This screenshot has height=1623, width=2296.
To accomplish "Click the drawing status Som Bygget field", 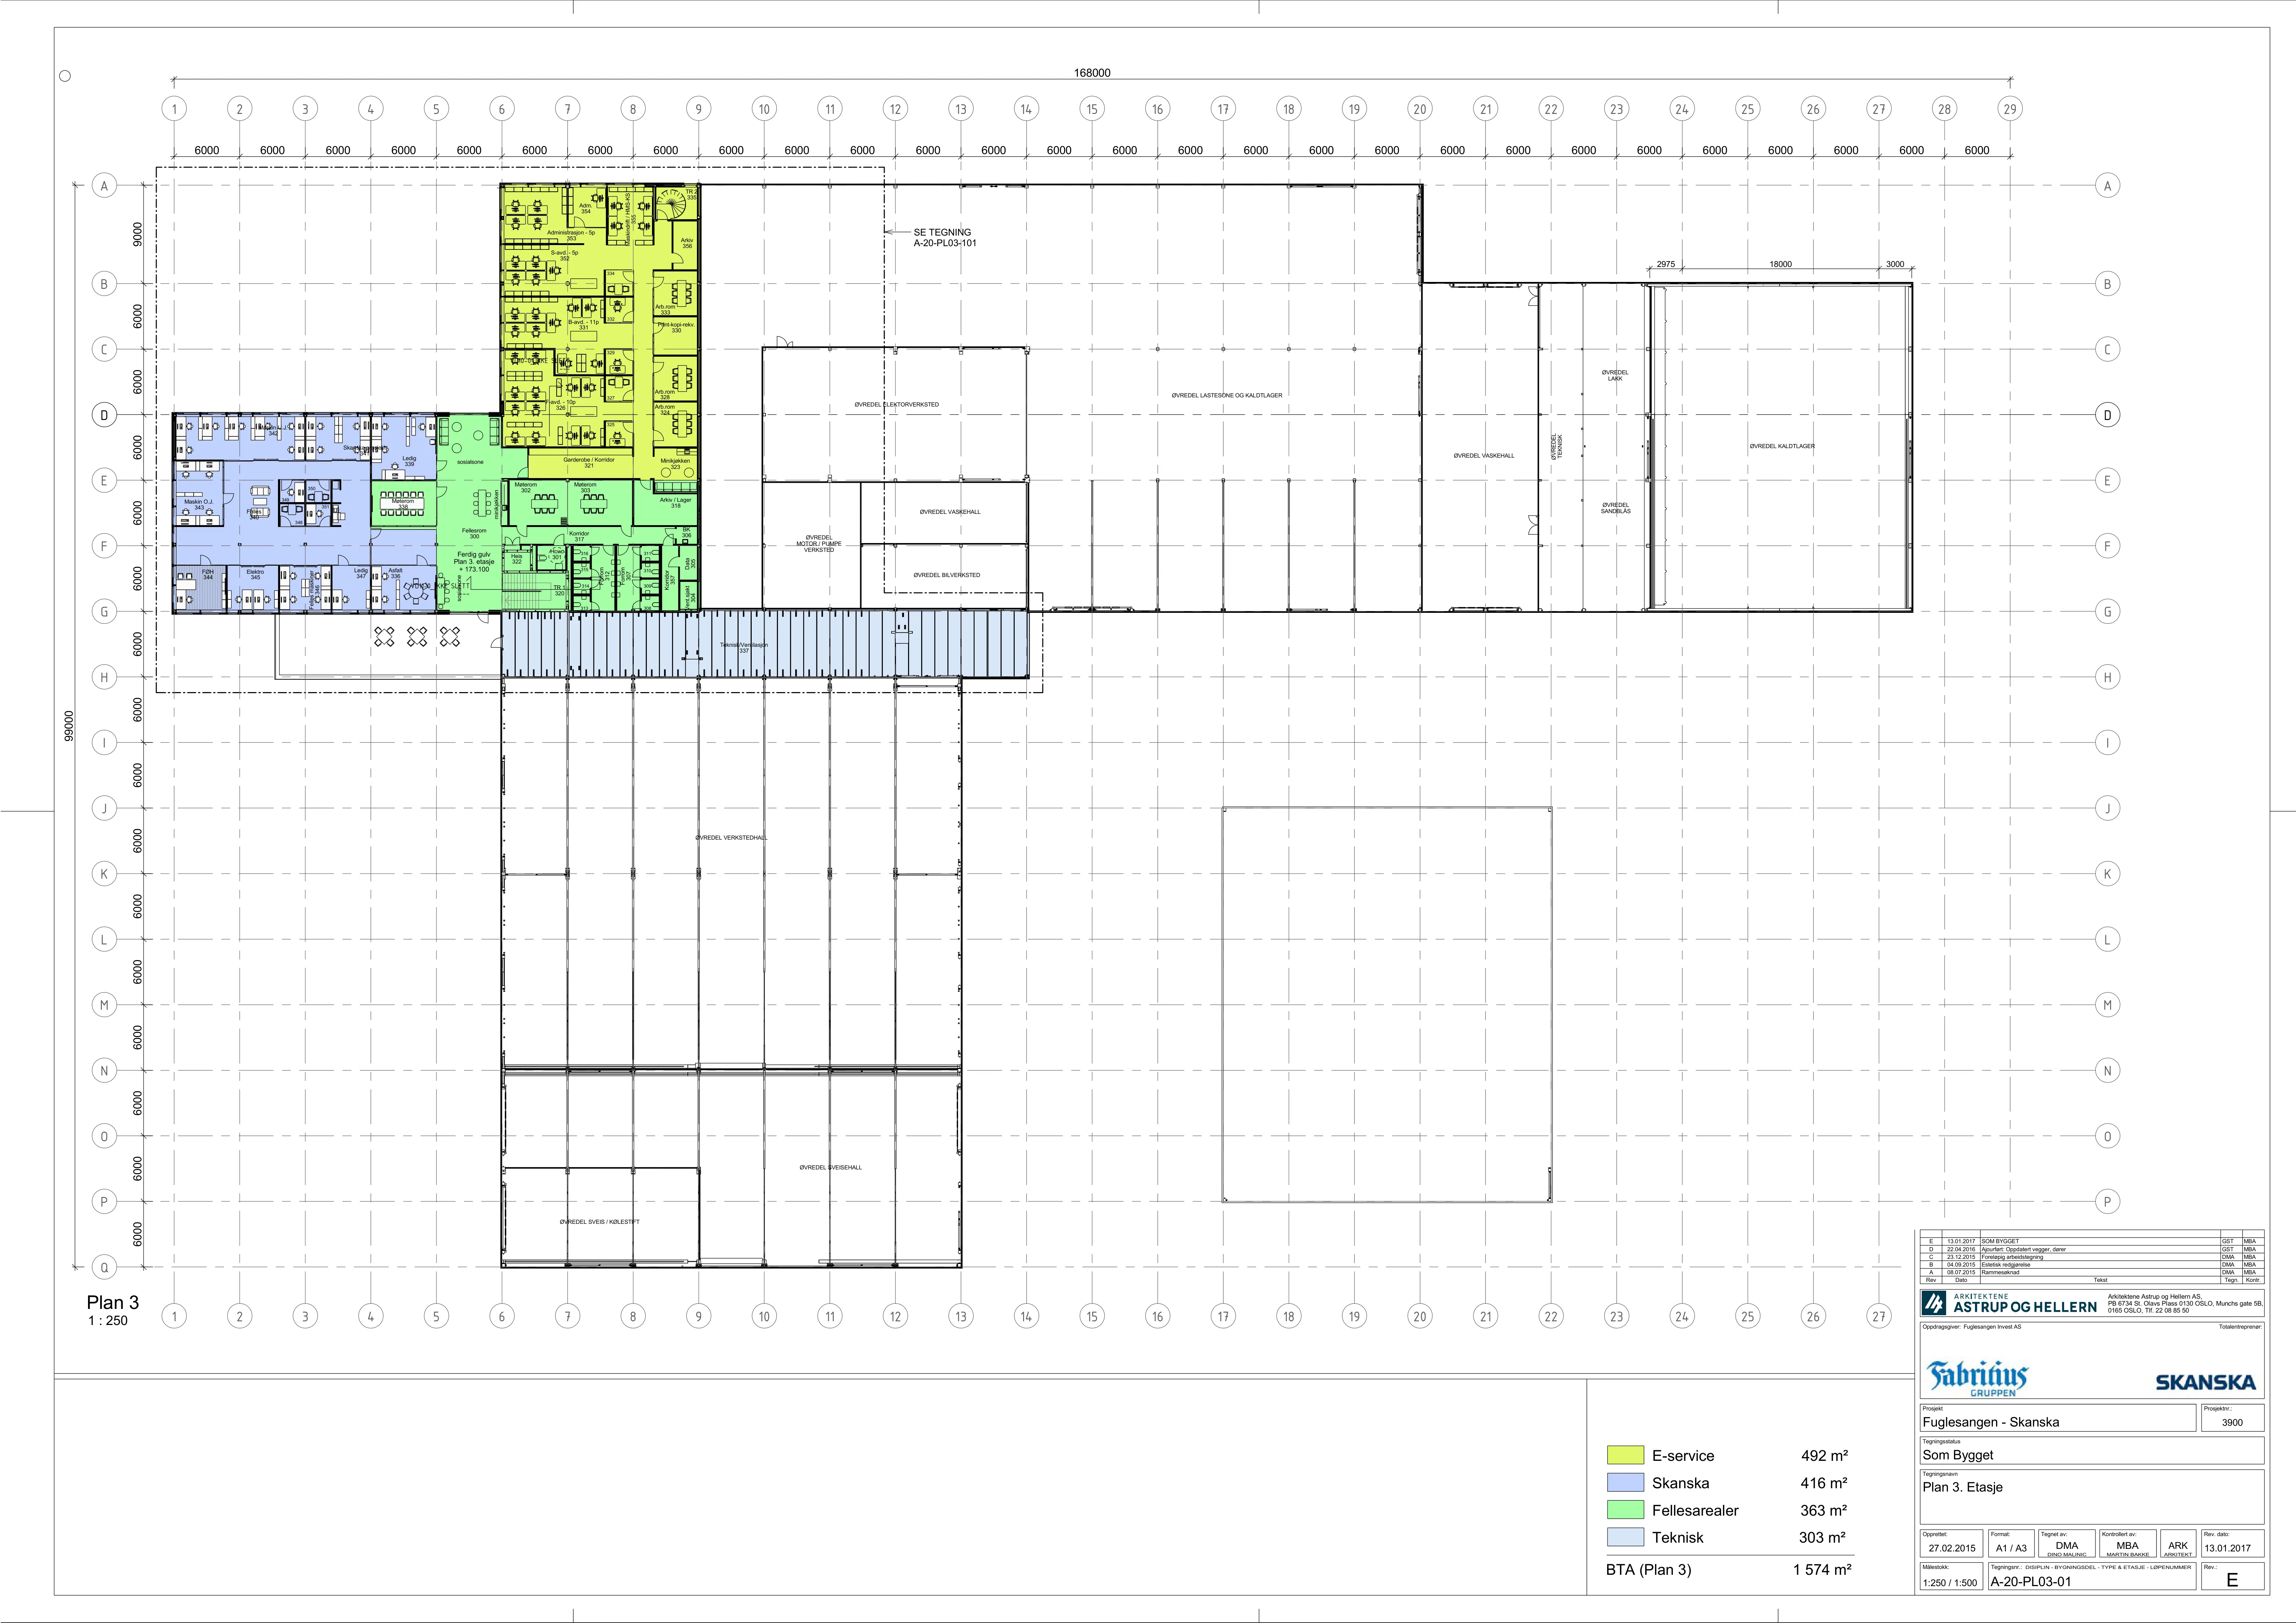I will 2092,1451.
